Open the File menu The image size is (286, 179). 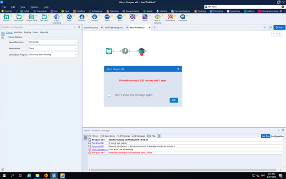pyautogui.click(x=4, y=7)
